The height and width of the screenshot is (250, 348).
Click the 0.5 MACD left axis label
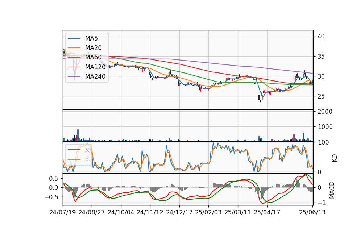pos(53,179)
